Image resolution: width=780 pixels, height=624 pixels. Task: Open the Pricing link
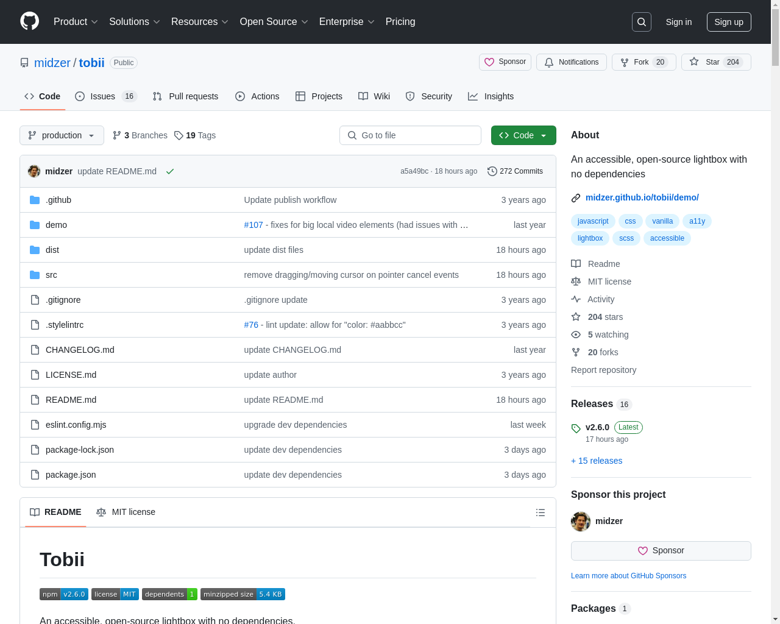[400, 22]
